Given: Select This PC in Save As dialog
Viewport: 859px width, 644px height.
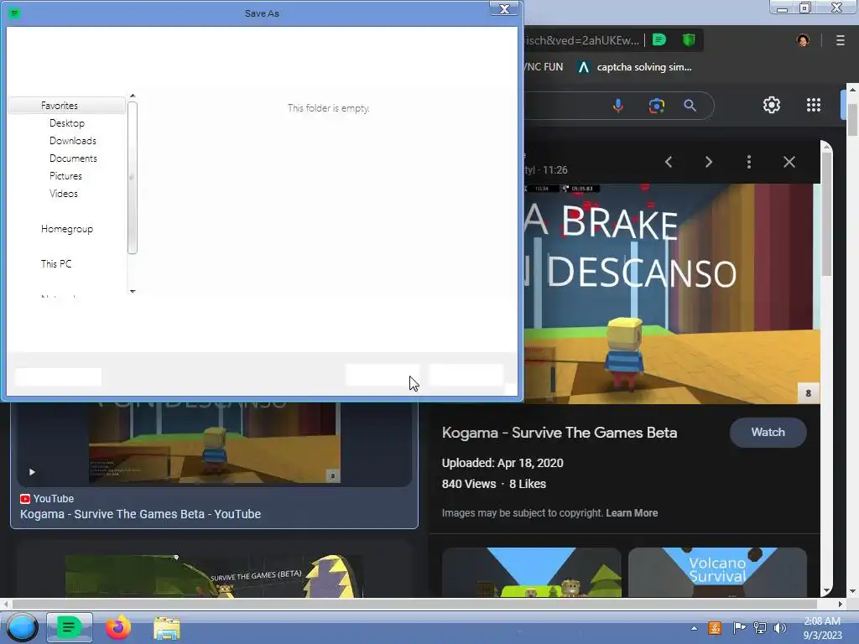Looking at the screenshot, I should [x=56, y=264].
